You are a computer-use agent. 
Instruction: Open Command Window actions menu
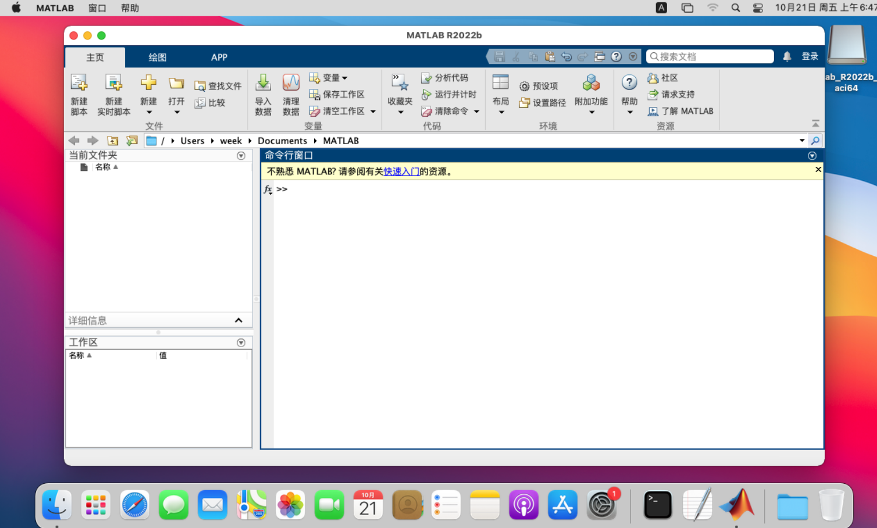pyautogui.click(x=812, y=156)
